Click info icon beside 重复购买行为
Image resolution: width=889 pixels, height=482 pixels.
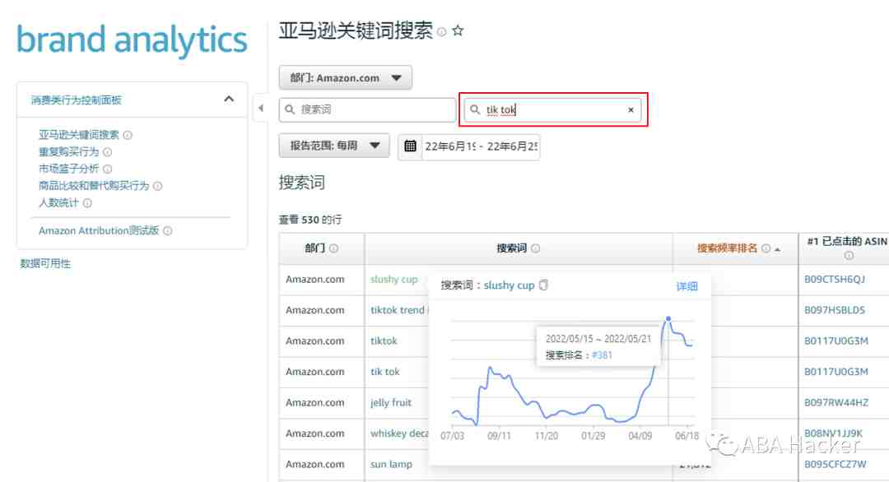tap(107, 152)
